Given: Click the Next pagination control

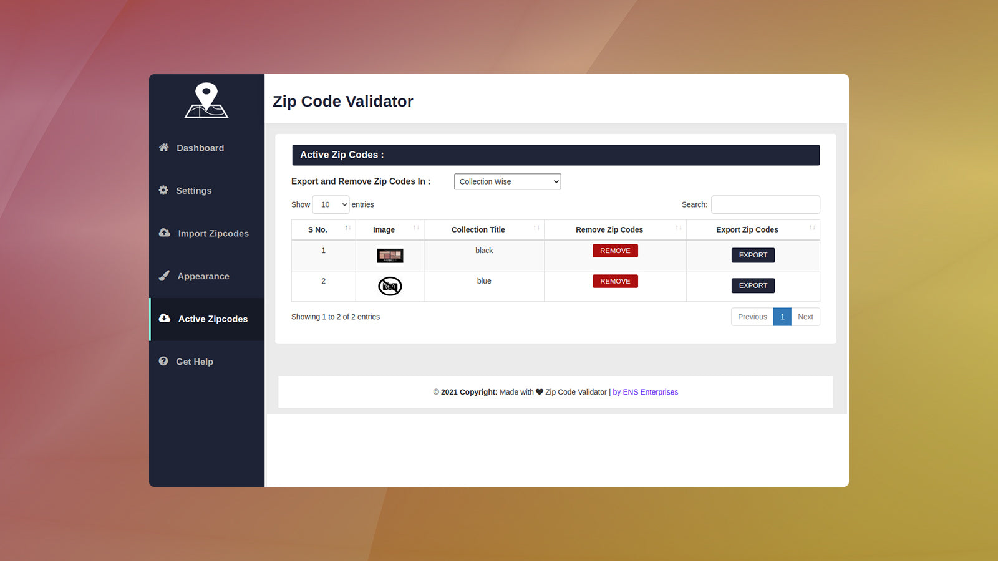Looking at the screenshot, I should [x=805, y=317].
